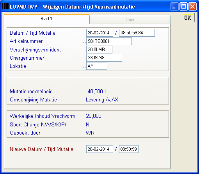Focus the Artikelnummer field 901TE0061
The height and width of the screenshot is (174, 199).
tap(109, 41)
